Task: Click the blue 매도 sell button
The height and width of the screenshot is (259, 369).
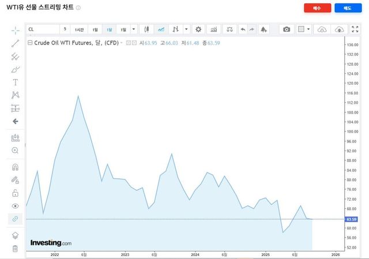Action: 348,8
